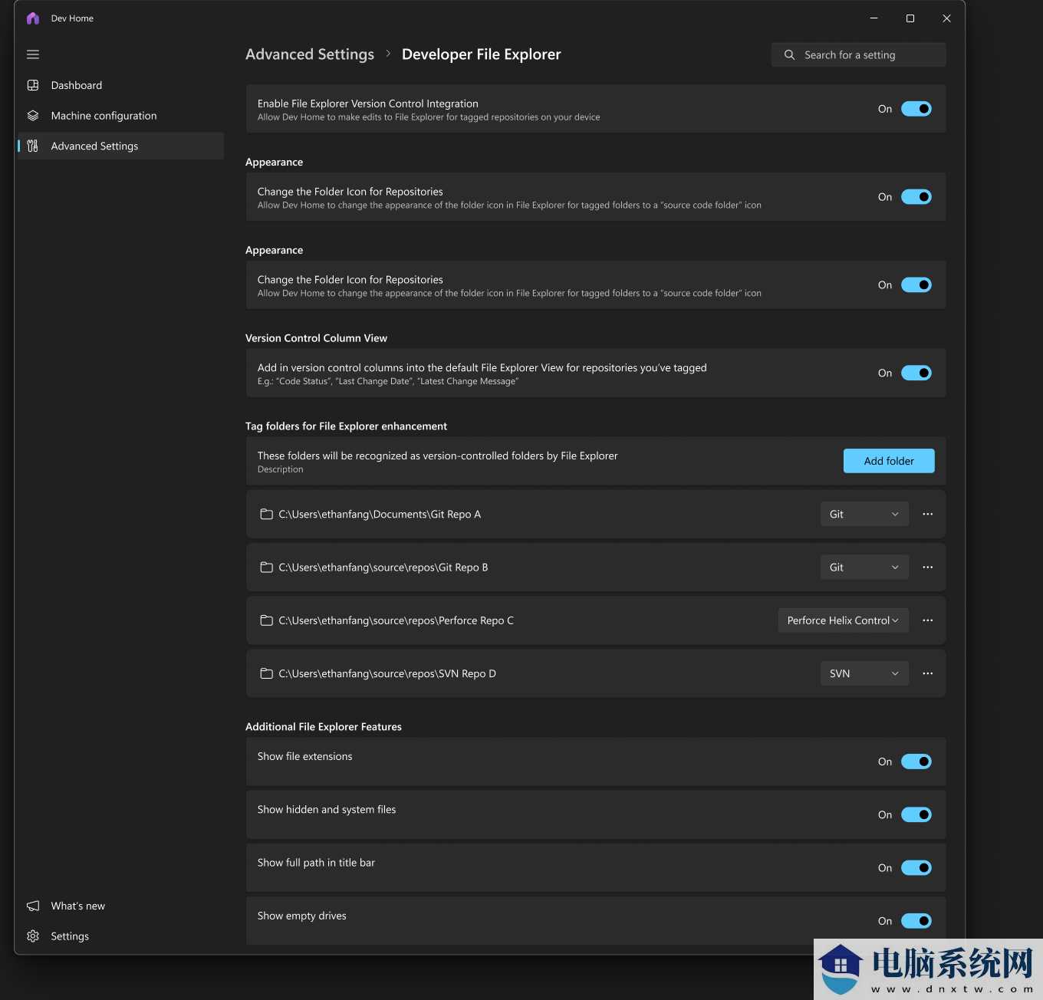Open SVN provider dropdown for Repo D
The image size is (1043, 1000).
[x=864, y=673]
